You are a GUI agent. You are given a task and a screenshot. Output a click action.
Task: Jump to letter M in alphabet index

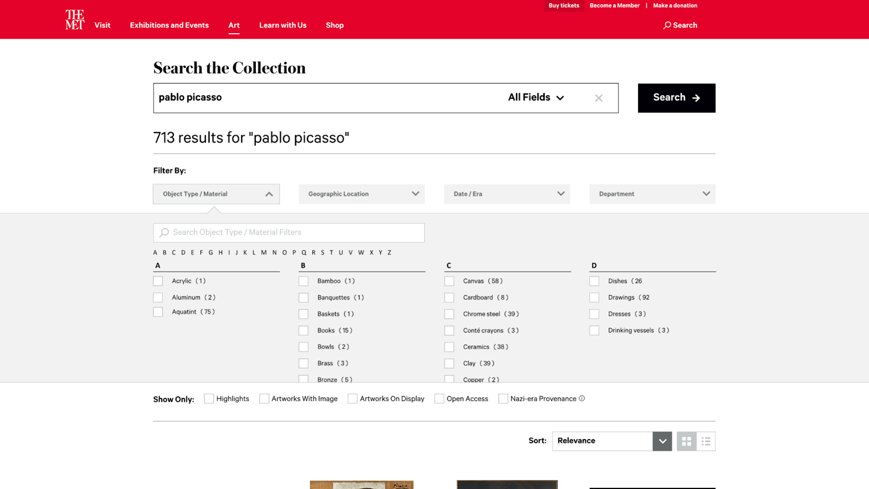coord(264,253)
